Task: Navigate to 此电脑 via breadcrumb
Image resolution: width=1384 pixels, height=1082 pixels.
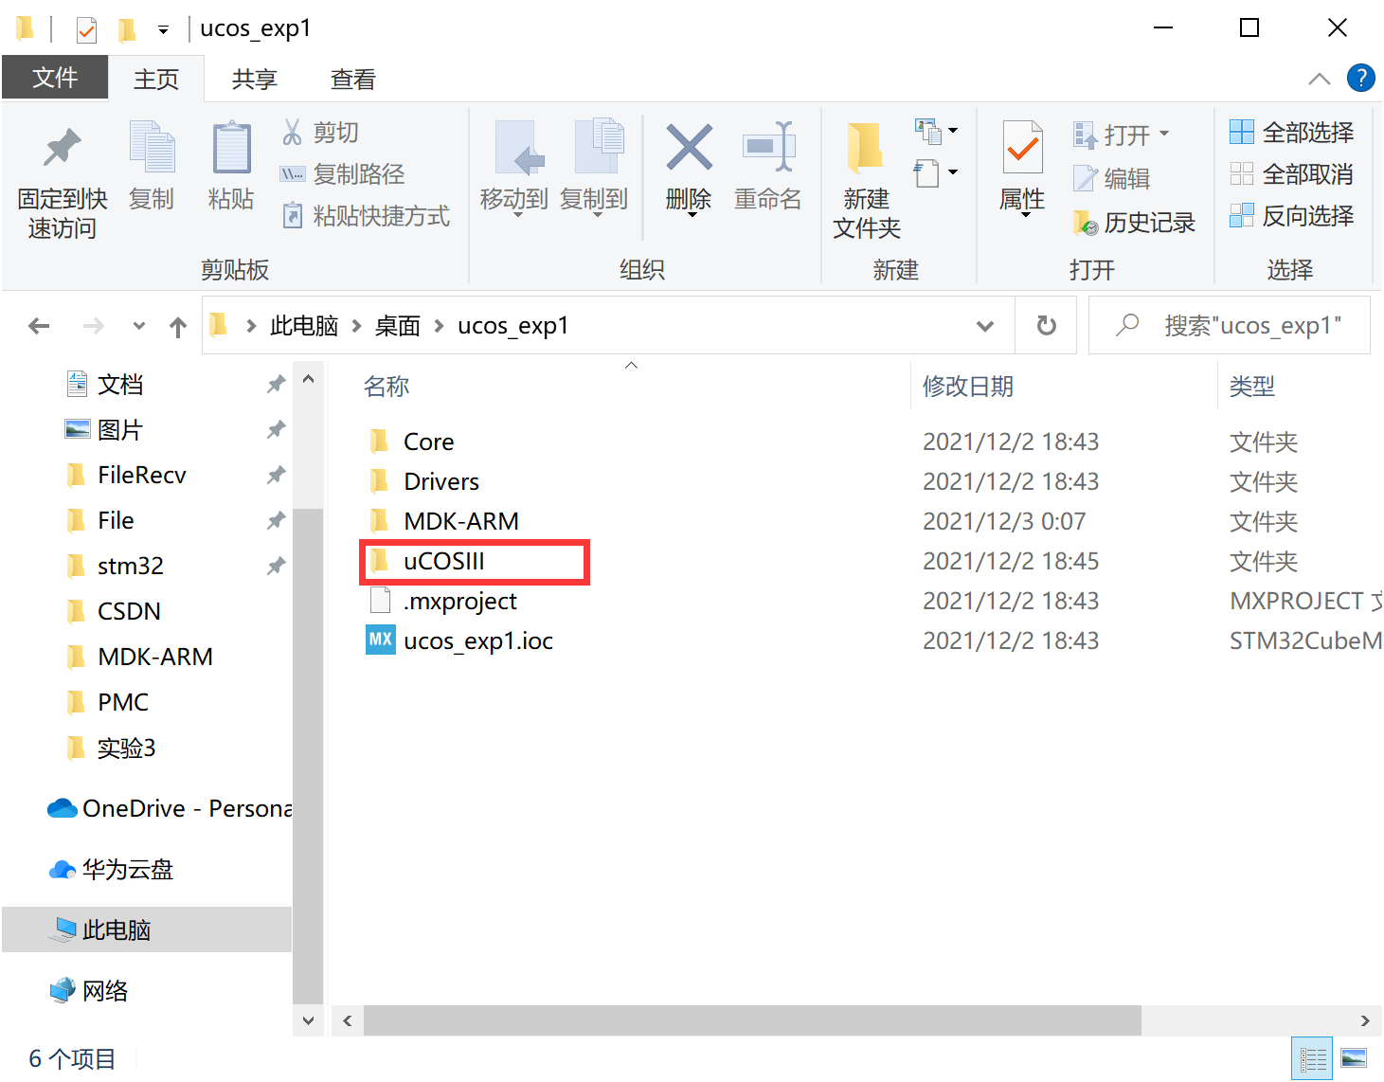Action: coord(304,325)
